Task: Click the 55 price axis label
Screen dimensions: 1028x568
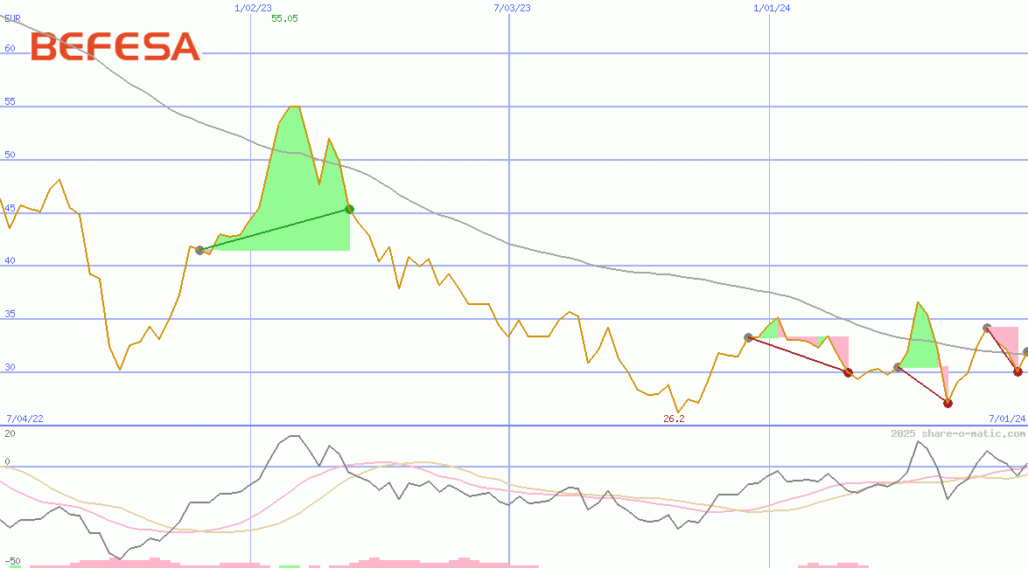Action: point(10,101)
